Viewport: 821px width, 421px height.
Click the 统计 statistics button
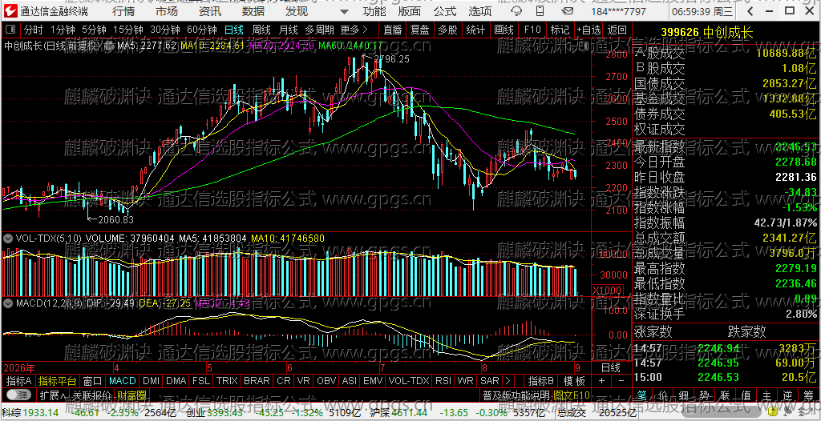(x=476, y=30)
